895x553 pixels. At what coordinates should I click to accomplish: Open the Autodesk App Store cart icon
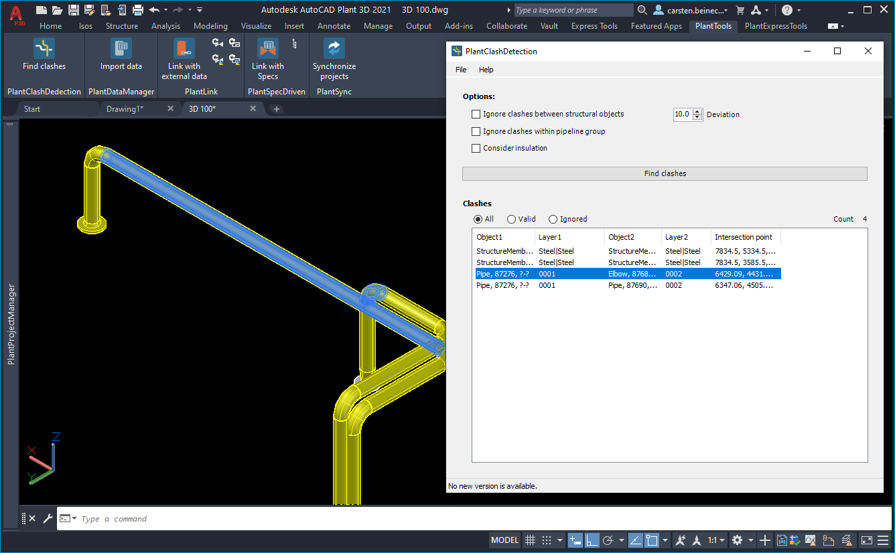[x=740, y=10]
